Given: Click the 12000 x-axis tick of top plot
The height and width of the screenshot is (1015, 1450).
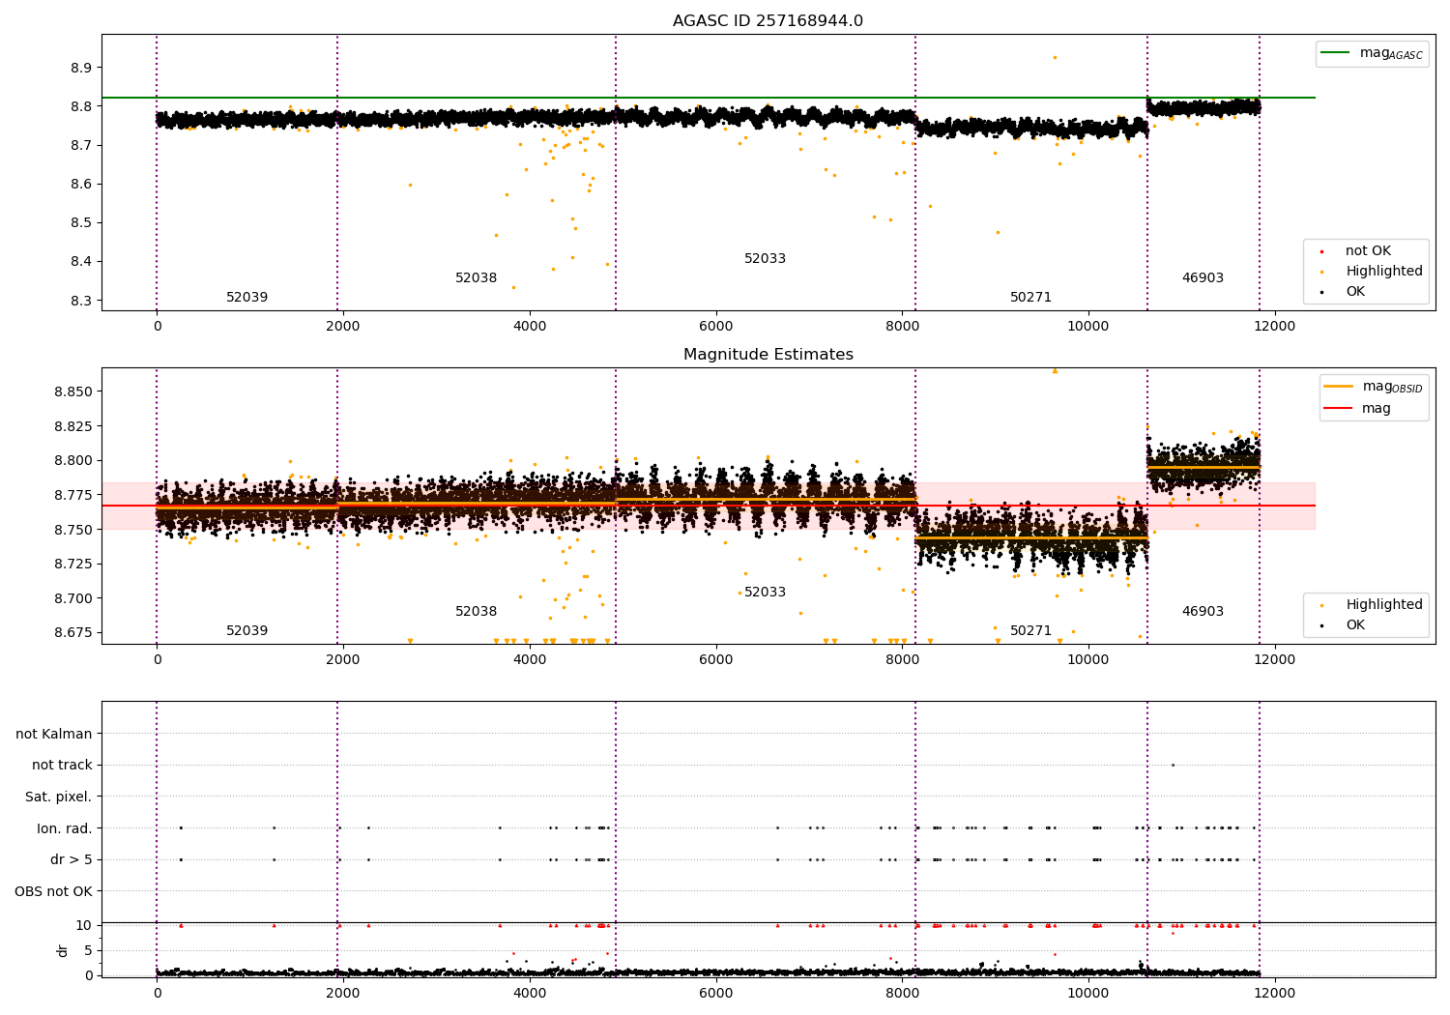Looking at the screenshot, I should click(x=1274, y=327).
